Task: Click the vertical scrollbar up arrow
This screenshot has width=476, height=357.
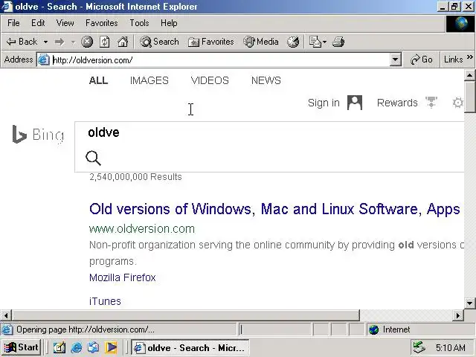Action: (x=469, y=74)
